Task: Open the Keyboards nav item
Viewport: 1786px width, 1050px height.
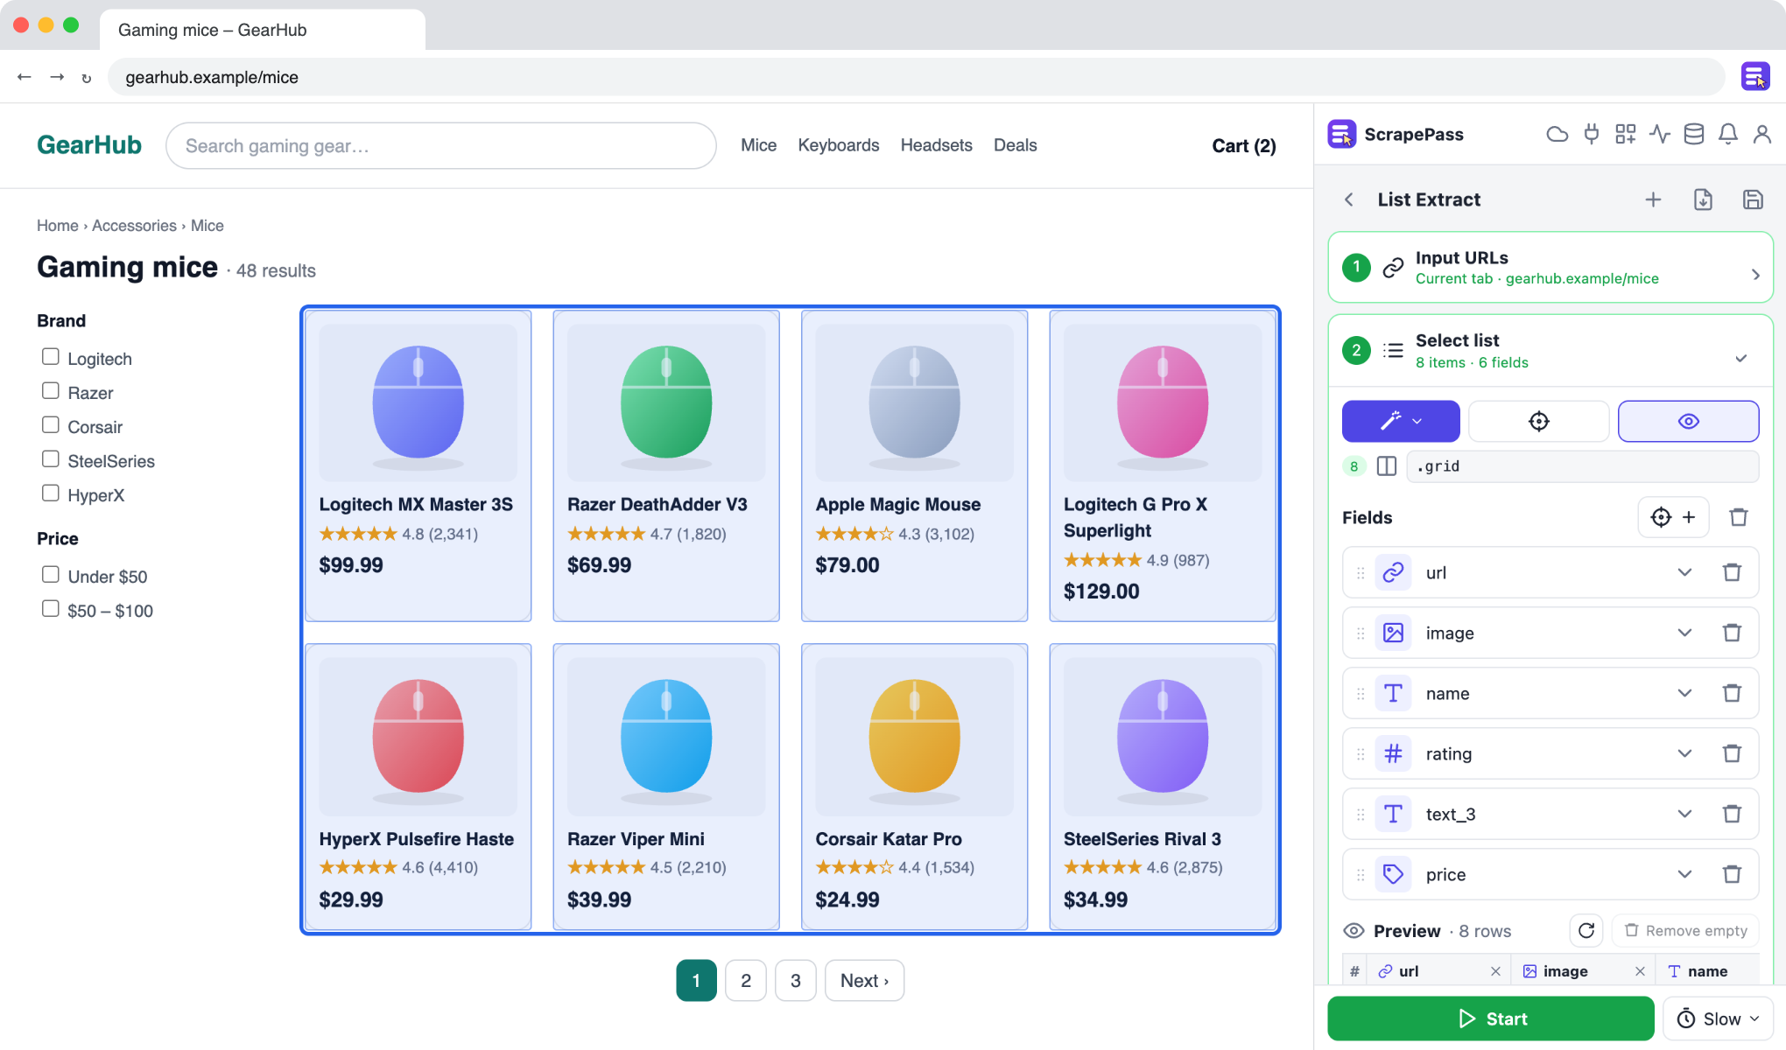Action: click(x=838, y=145)
